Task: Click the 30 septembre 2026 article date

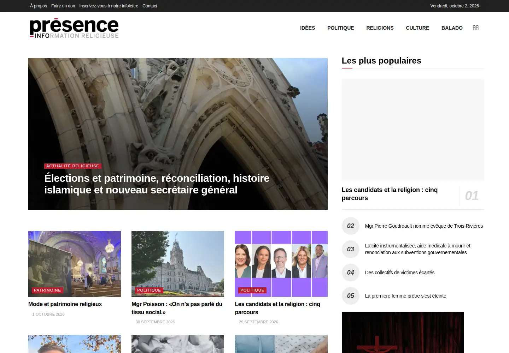Action: (155, 322)
